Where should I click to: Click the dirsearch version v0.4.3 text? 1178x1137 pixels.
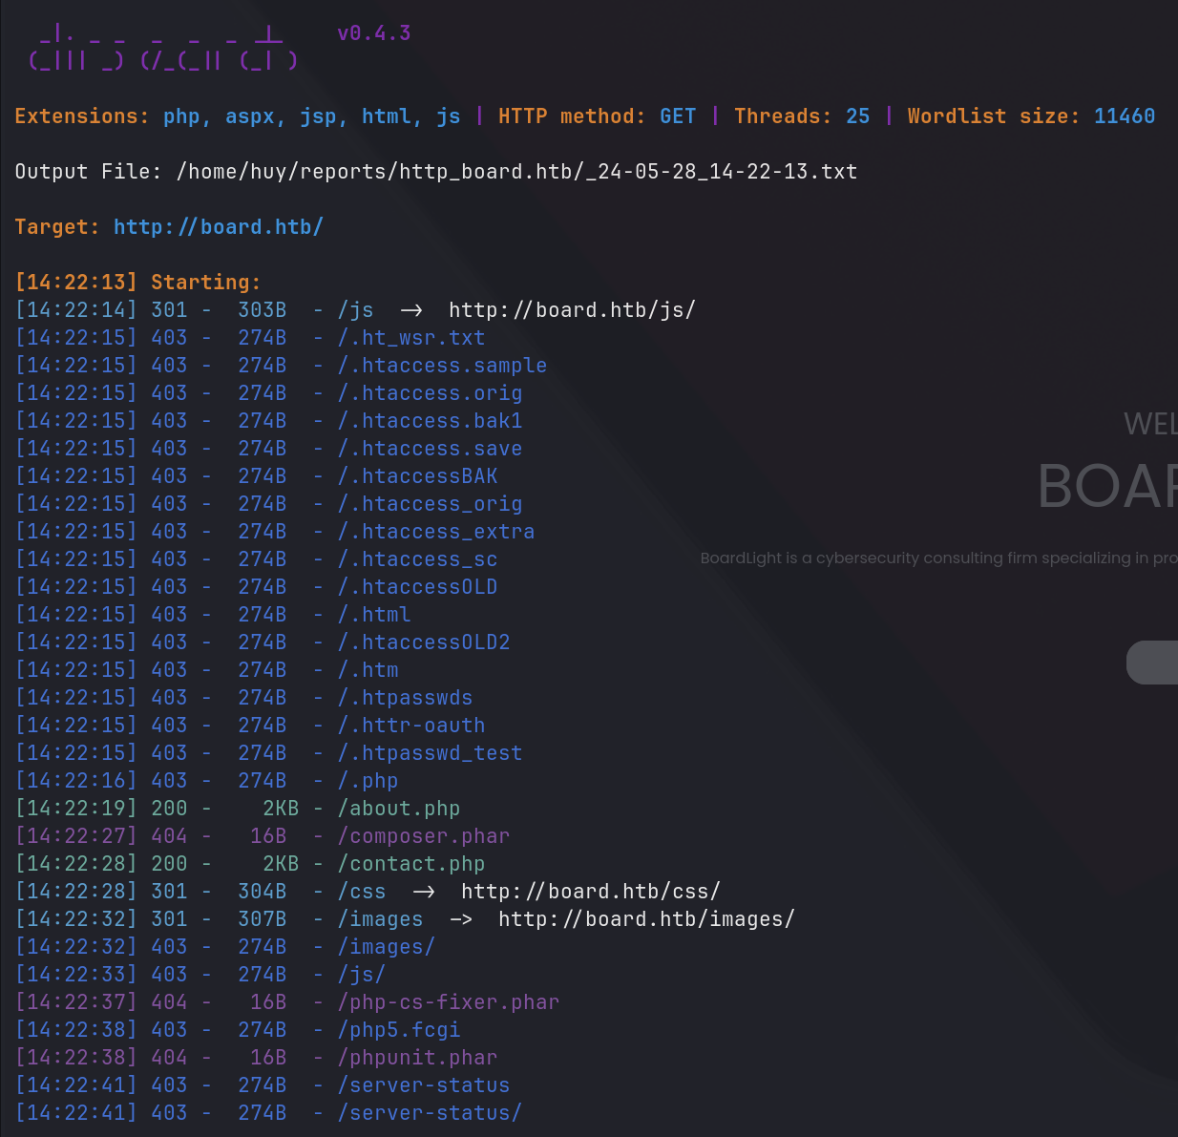click(x=373, y=33)
